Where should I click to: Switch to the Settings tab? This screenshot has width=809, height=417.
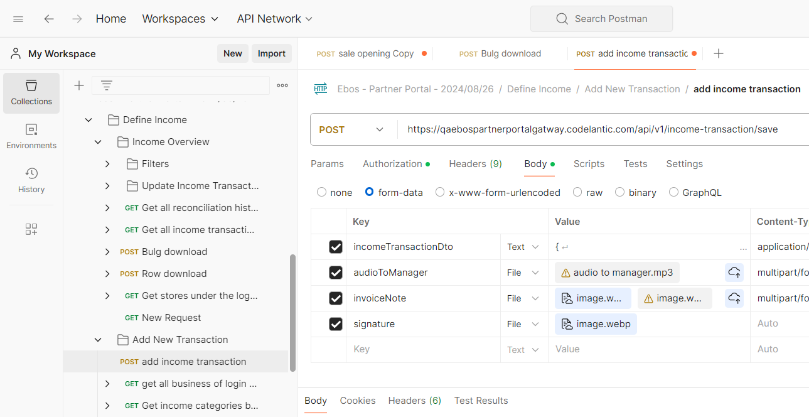684,164
